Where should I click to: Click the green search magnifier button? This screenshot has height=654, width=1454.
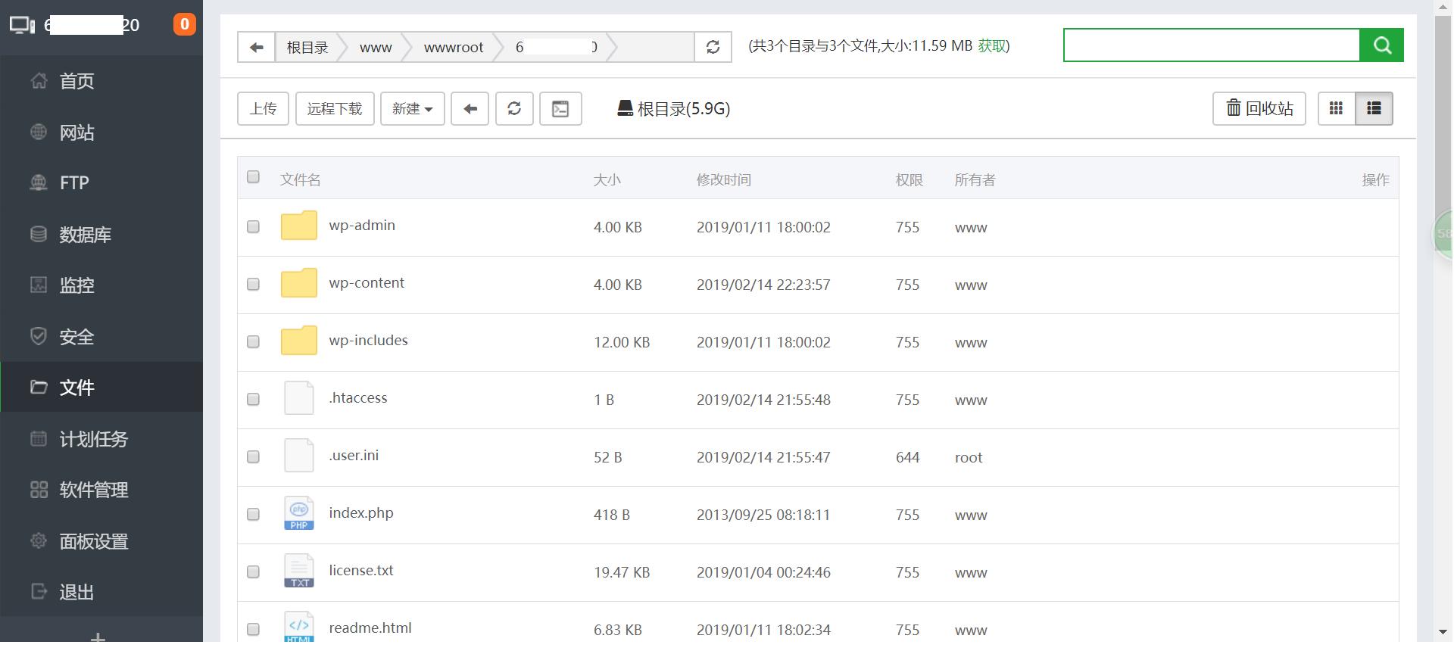point(1381,45)
